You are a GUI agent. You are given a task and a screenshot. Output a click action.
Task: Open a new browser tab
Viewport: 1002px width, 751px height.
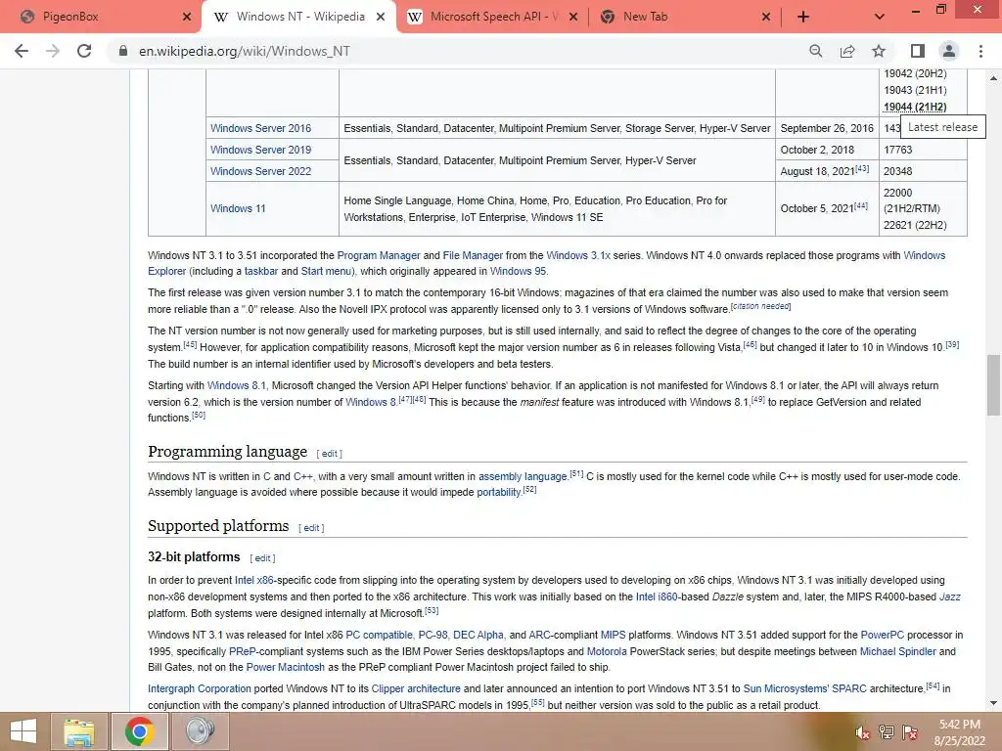[803, 18]
